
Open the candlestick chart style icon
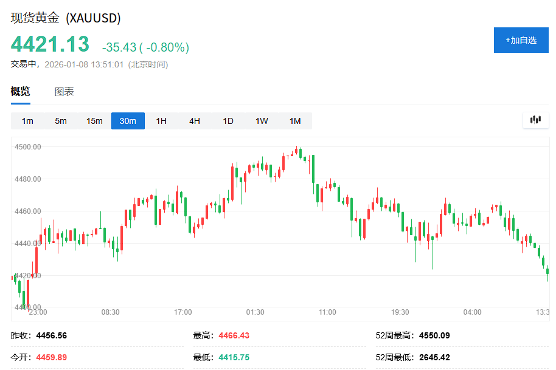click(535, 120)
